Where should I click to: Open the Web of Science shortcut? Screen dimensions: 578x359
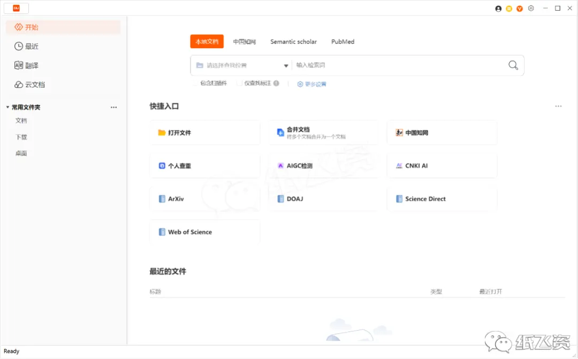[x=205, y=232]
